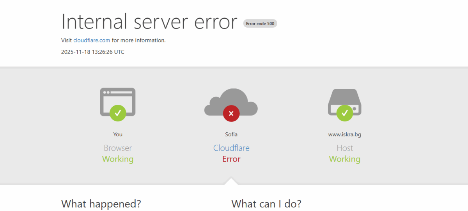This screenshot has height=211, width=468.
Task: Click the white triangle pointer below Cloudflare
Action: (231, 181)
